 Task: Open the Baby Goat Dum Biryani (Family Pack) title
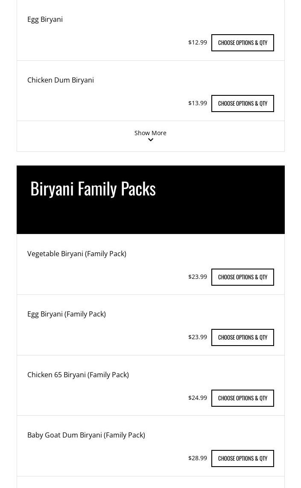point(86,435)
